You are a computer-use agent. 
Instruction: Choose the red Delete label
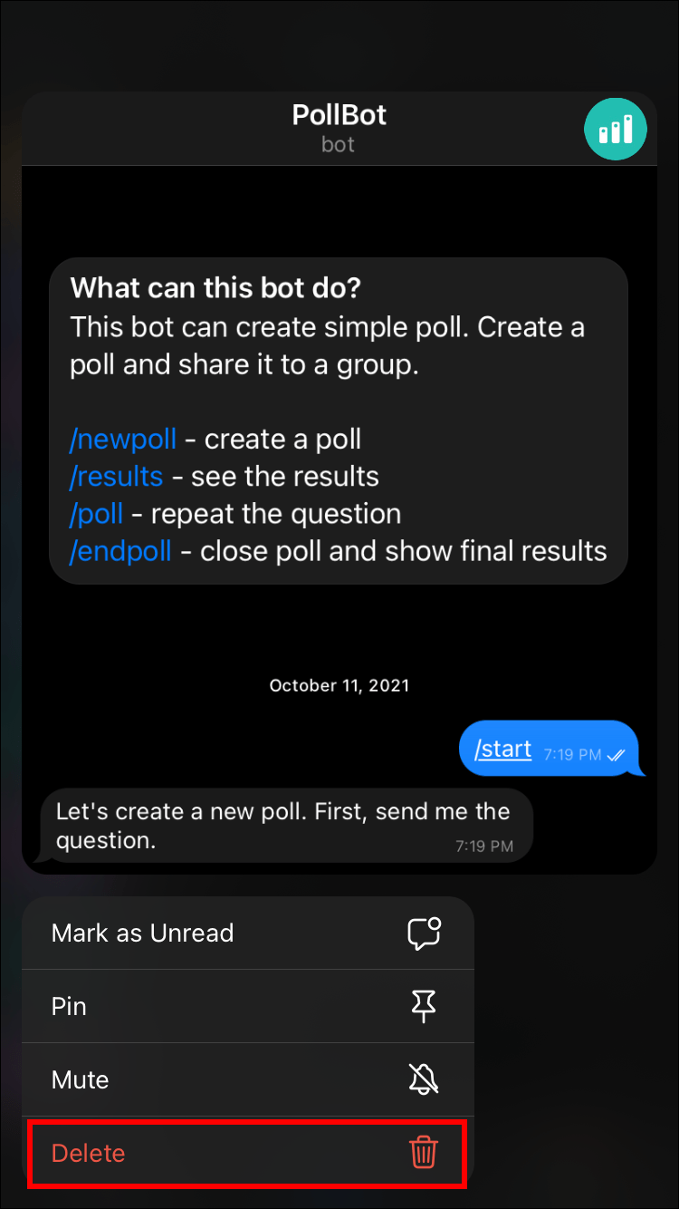click(89, 1154)
